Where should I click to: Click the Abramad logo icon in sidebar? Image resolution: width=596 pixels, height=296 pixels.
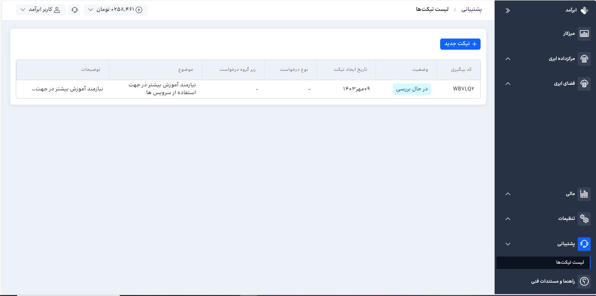[x=584, y=11]
